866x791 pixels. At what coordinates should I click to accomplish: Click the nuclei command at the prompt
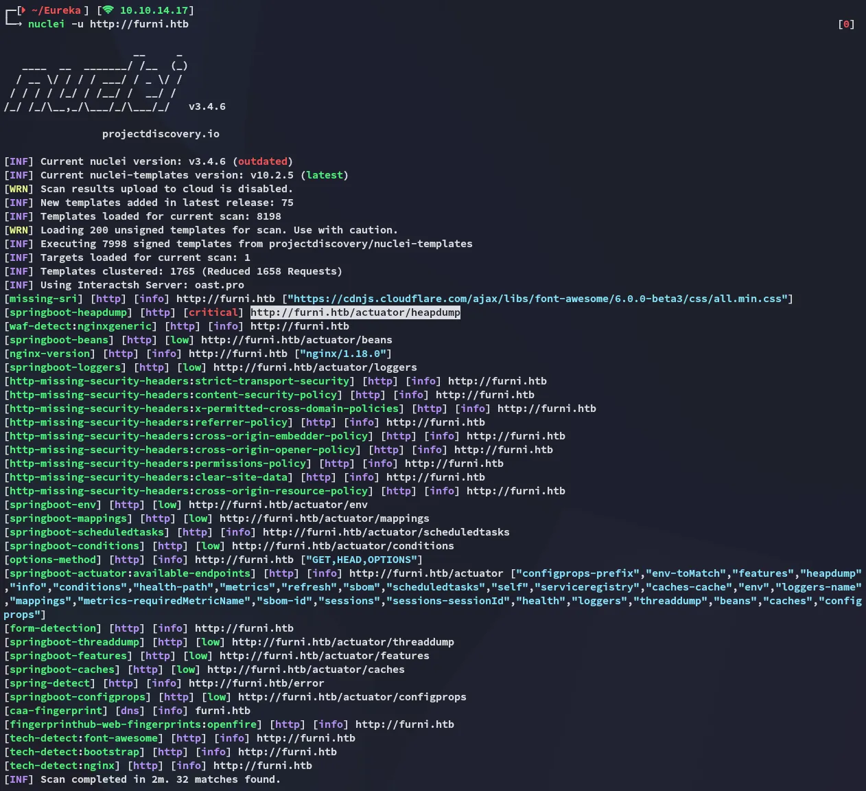click(46, 24)
